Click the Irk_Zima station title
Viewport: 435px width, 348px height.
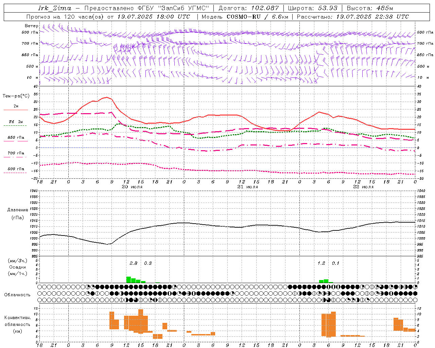55,8
